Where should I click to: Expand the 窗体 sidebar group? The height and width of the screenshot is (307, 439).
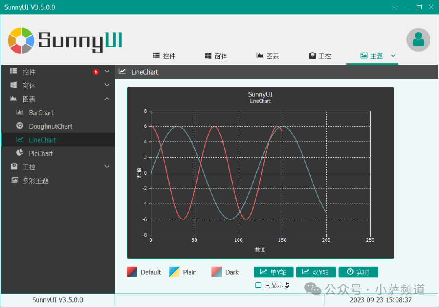[107, 86]
